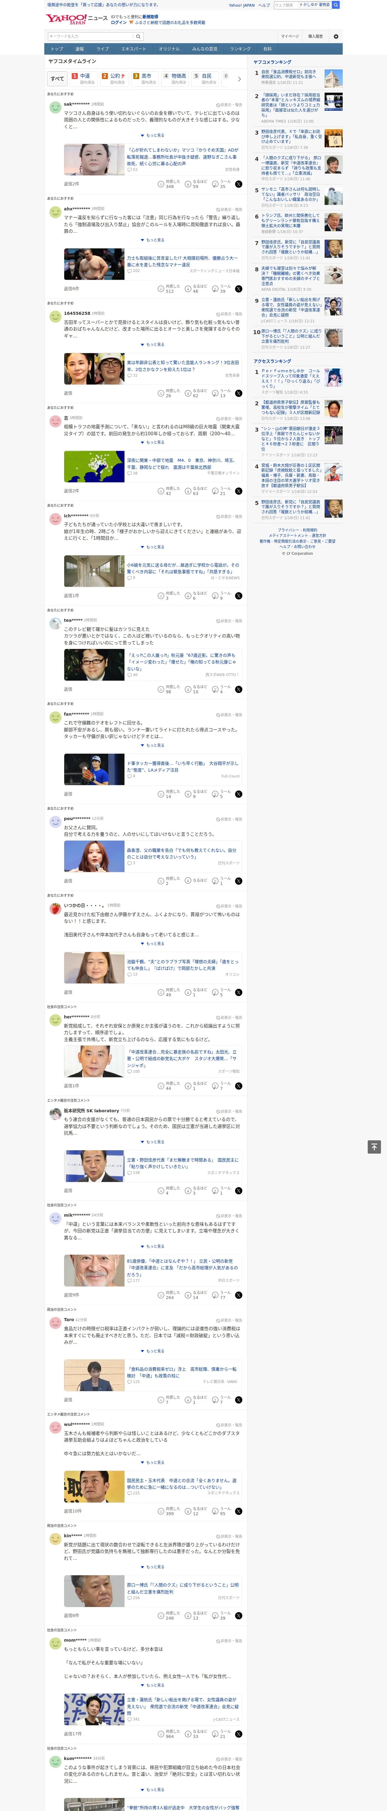Click the ウェブ検索 input field at top
The height and width of the screenshot is (1811, 387).
click(x=285, y=5)
